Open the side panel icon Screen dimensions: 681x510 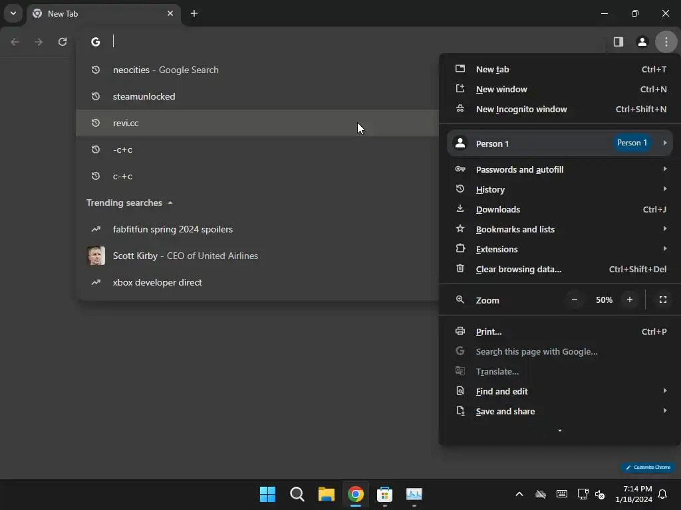(x=618, y=42)
